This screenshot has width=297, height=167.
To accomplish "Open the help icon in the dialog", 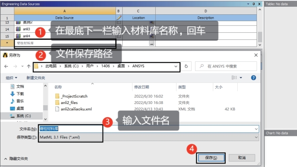I will pos(254,78).
